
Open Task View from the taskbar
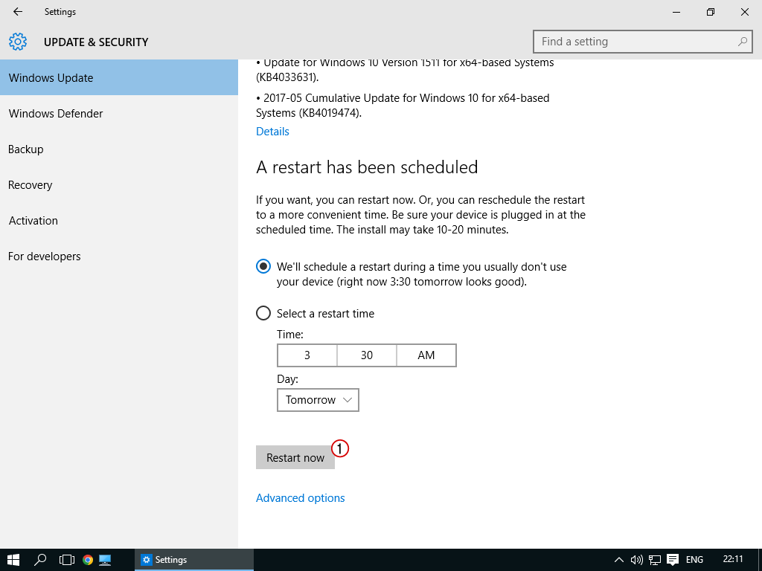click(x=67, y=559)
